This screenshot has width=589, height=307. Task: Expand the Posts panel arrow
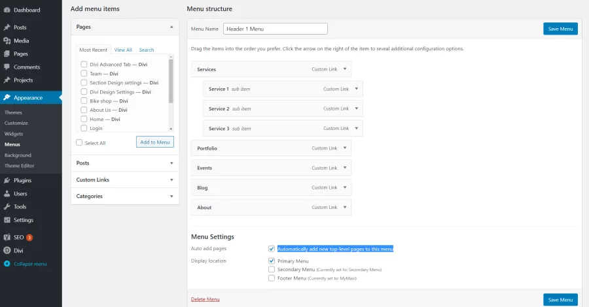point(171,163)
